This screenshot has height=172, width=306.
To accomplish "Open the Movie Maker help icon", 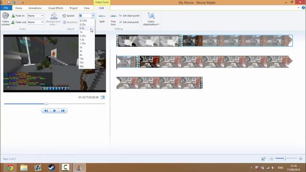I will click(303, 8).
